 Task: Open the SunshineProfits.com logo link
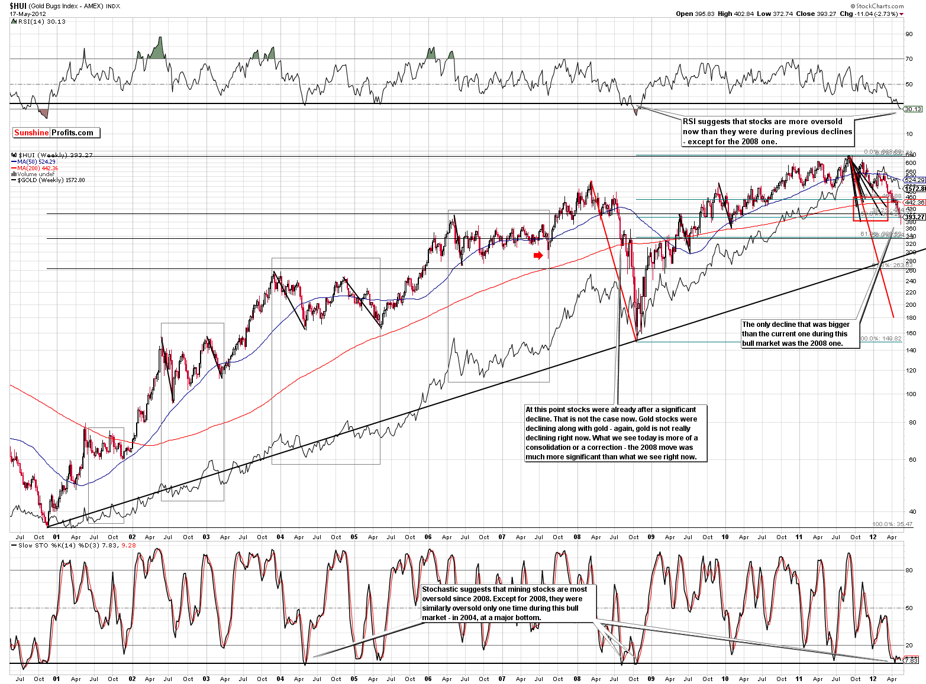[x=57, y=133]
